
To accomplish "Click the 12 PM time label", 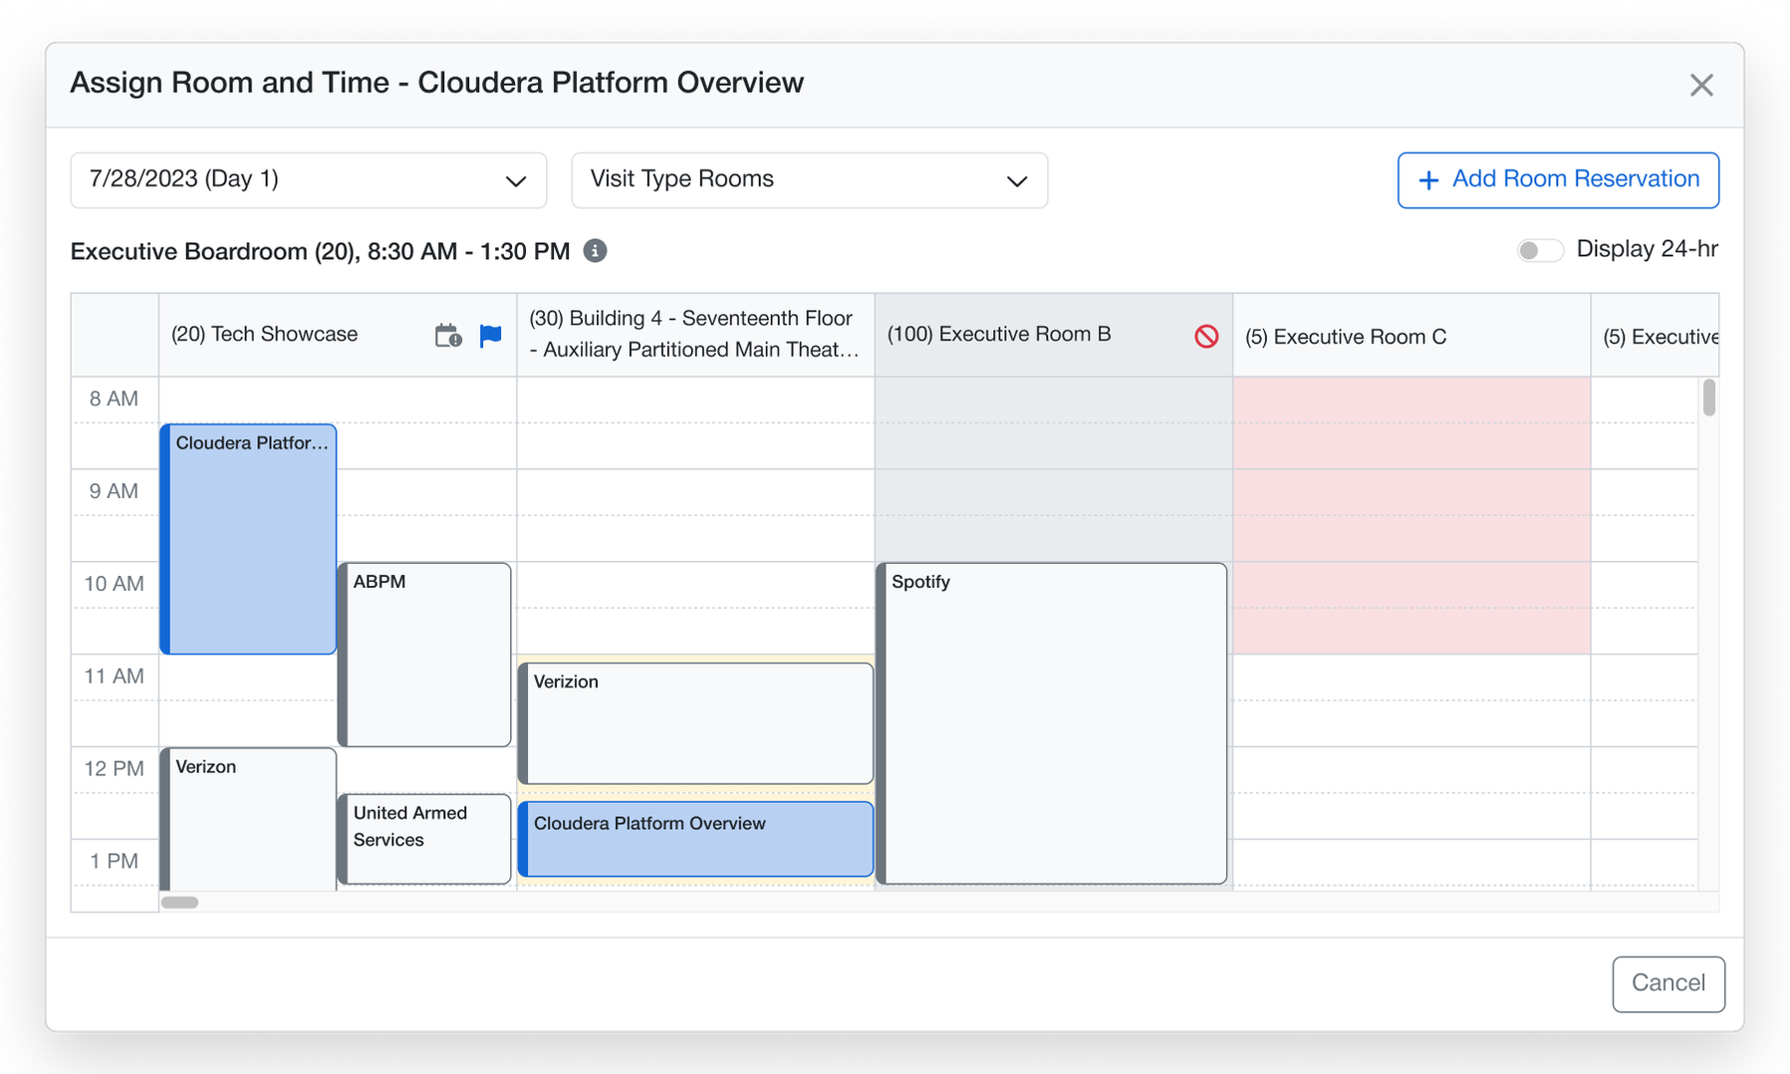I will point(114,769).
